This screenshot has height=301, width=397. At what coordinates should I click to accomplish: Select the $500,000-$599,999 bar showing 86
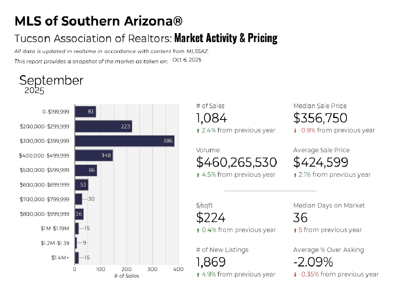click(x=86, y=170)
